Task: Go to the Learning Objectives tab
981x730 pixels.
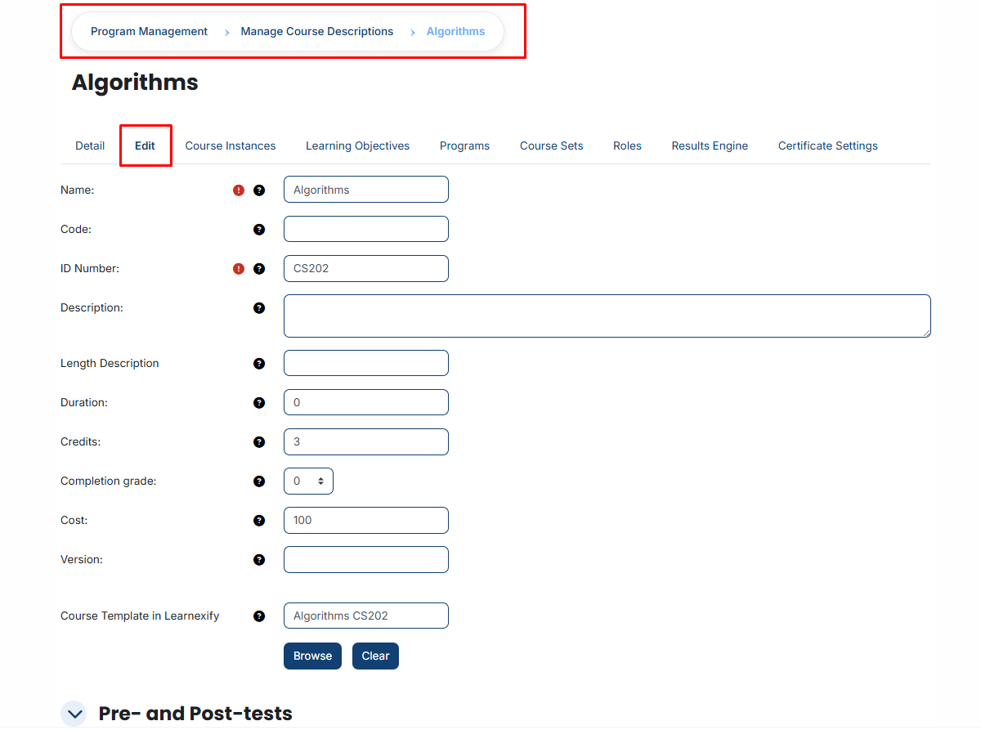Action: click(x=357, y=146)
